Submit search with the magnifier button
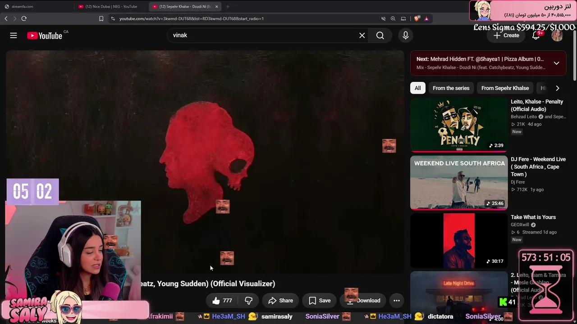 380,36
